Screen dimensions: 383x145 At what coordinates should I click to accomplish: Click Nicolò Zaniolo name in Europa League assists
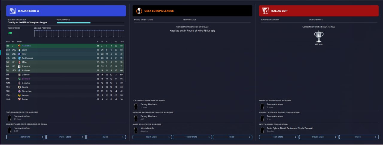[147, 128]
